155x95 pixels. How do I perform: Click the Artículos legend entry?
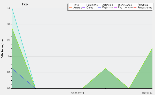click(x=107, y=5)
